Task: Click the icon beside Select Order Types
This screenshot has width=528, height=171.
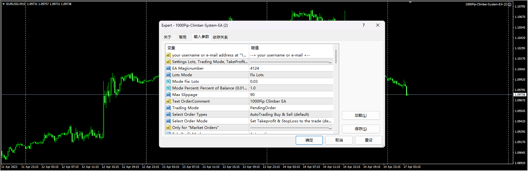Action: (168, 115)
